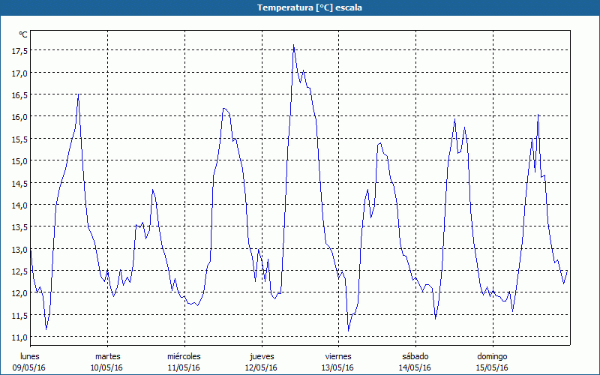The image size is (600, 375).
Task: Click the curve's lowest dip just after viernes gridline
Action: pos(348,330)
